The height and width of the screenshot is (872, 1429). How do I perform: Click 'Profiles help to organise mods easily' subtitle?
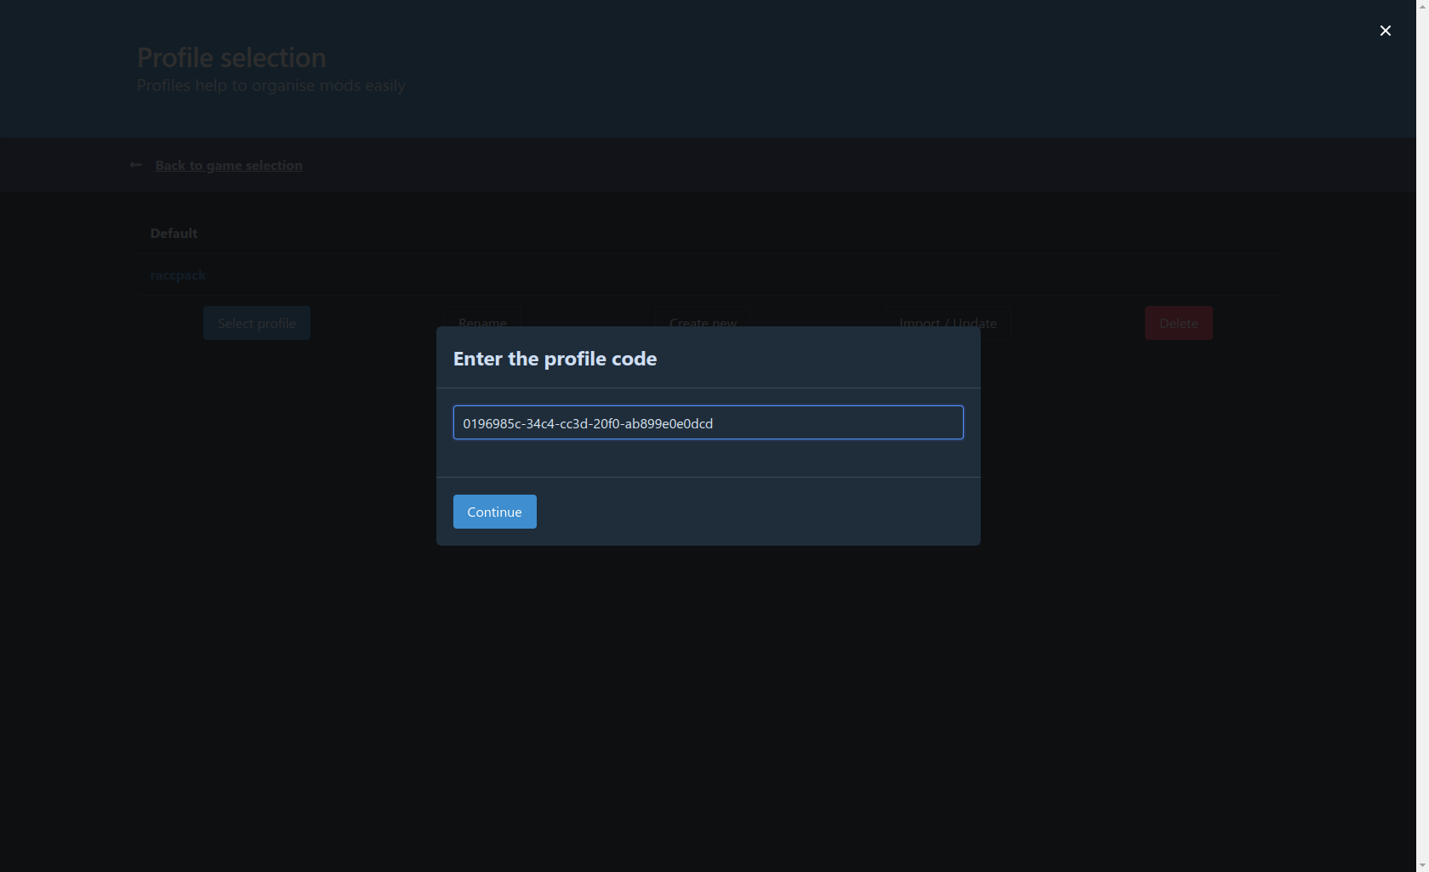click(x=270, y=86)
